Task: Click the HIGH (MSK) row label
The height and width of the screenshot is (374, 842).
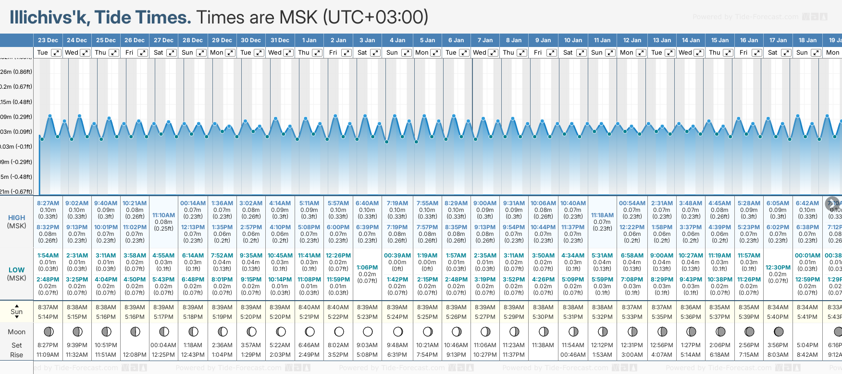Action: click(x=17, y=222)
